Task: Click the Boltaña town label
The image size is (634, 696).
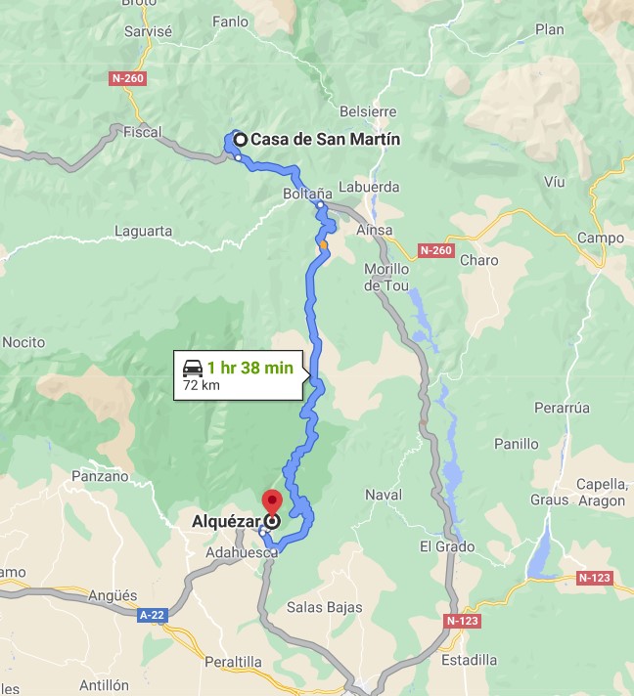Action: tap(307, 194)
